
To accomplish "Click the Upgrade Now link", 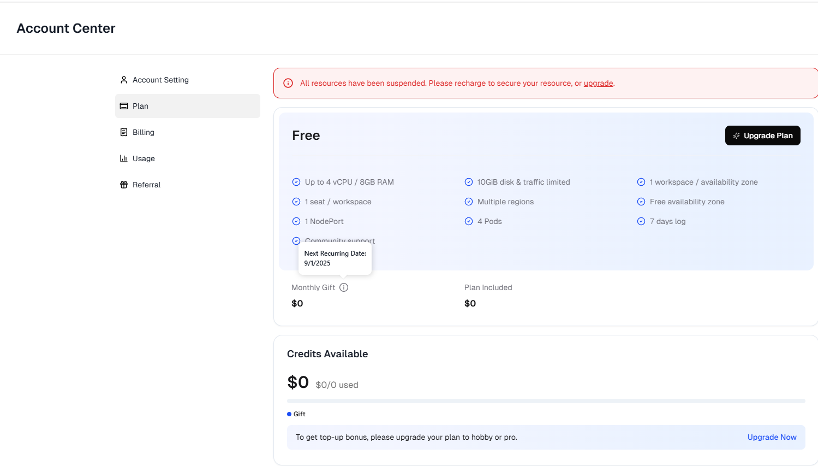I will point(772,437).
